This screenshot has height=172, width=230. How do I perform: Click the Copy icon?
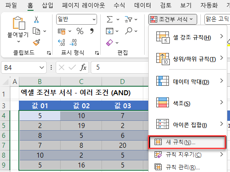click(36, 31)
